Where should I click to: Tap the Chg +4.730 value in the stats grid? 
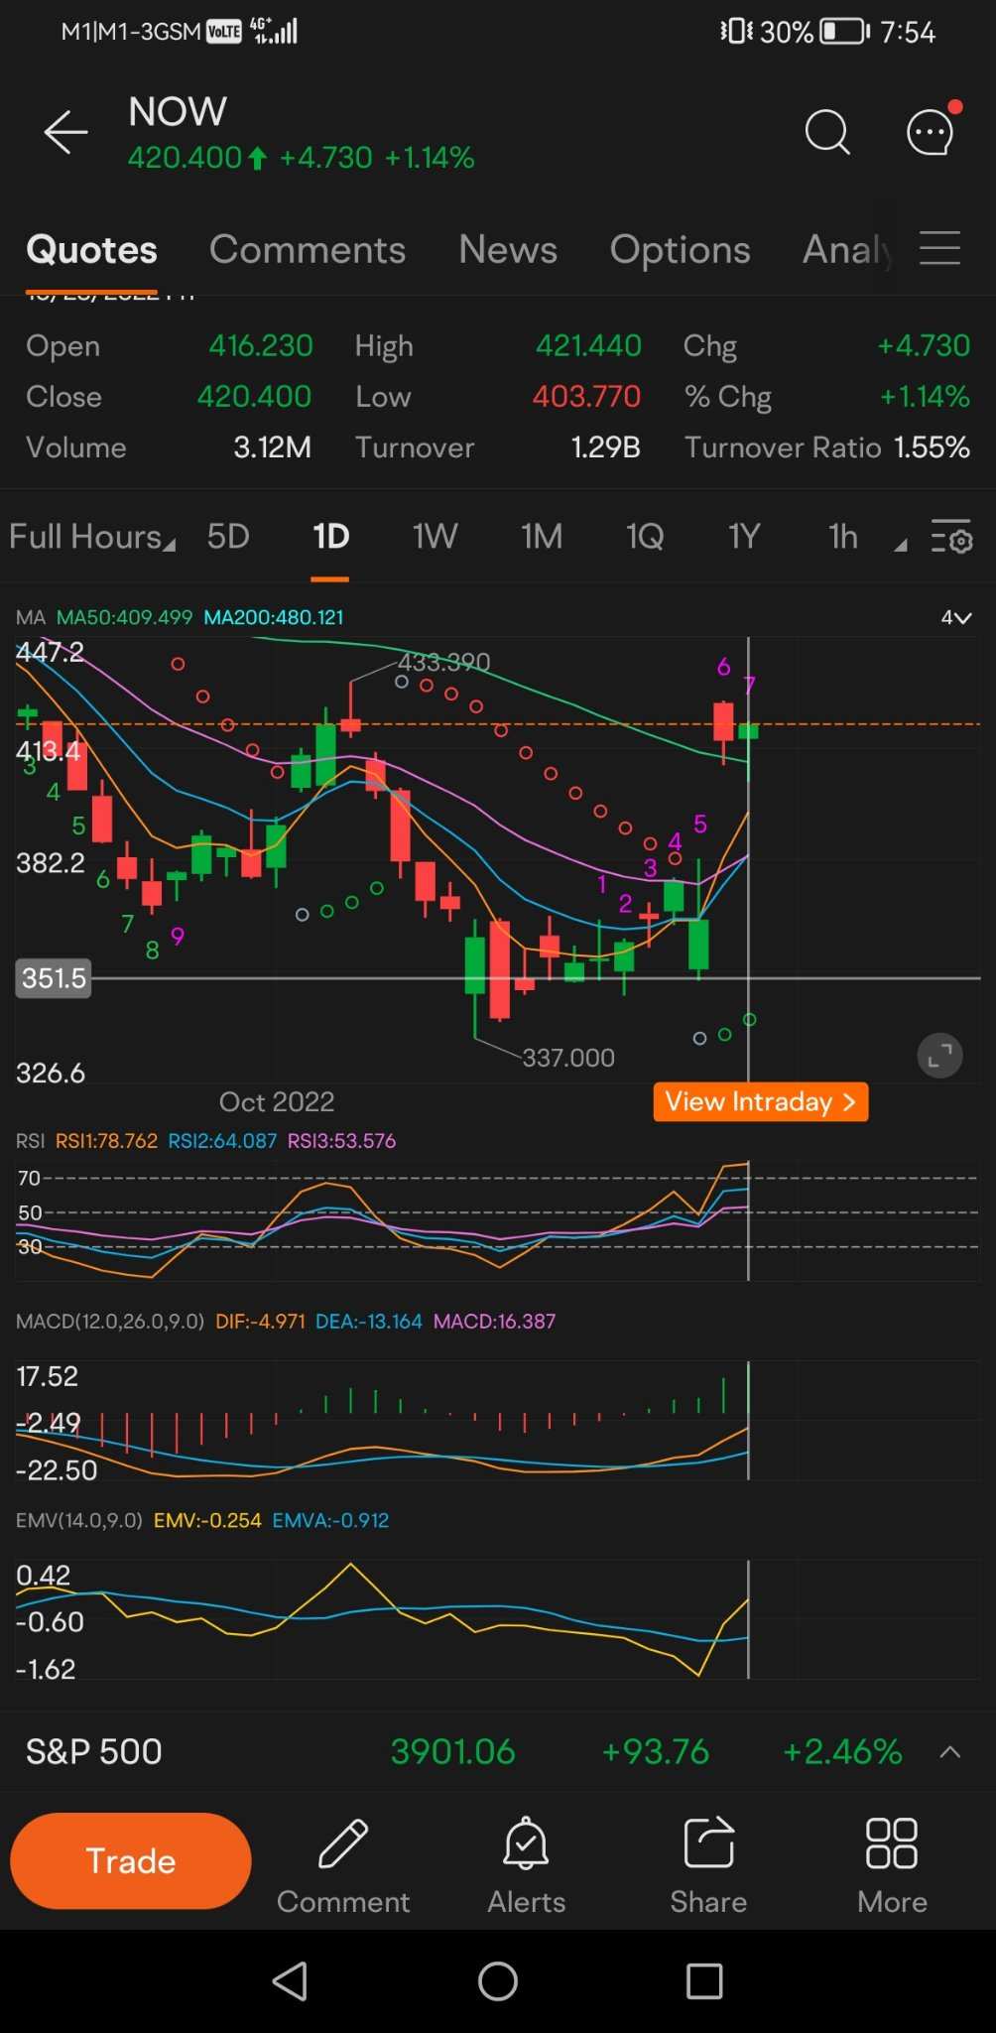[x=924, y=345]
